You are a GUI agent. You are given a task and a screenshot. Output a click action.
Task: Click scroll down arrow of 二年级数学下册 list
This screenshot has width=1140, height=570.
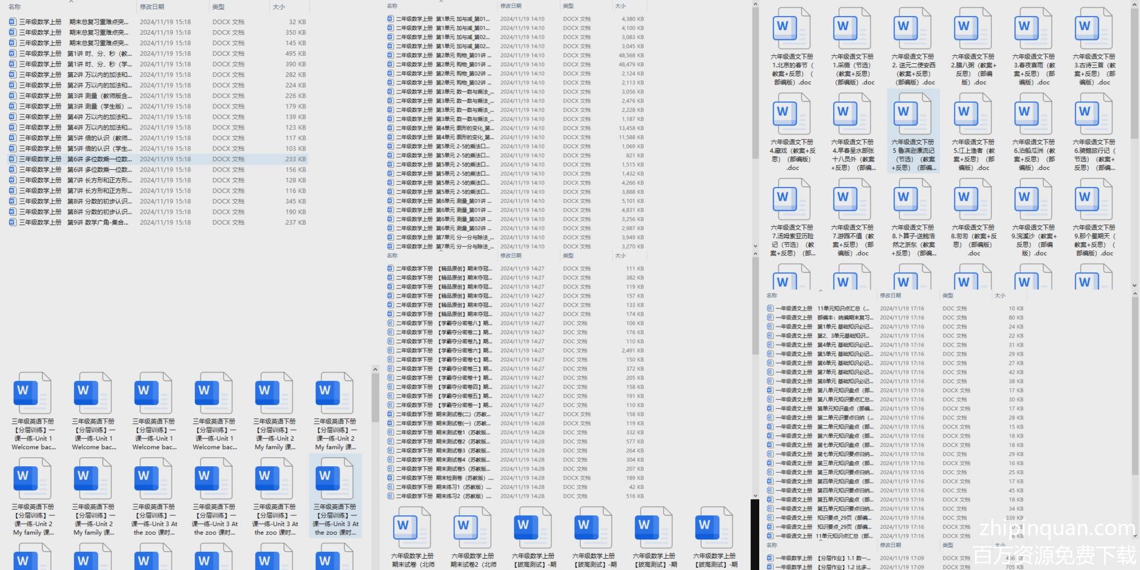755,495
